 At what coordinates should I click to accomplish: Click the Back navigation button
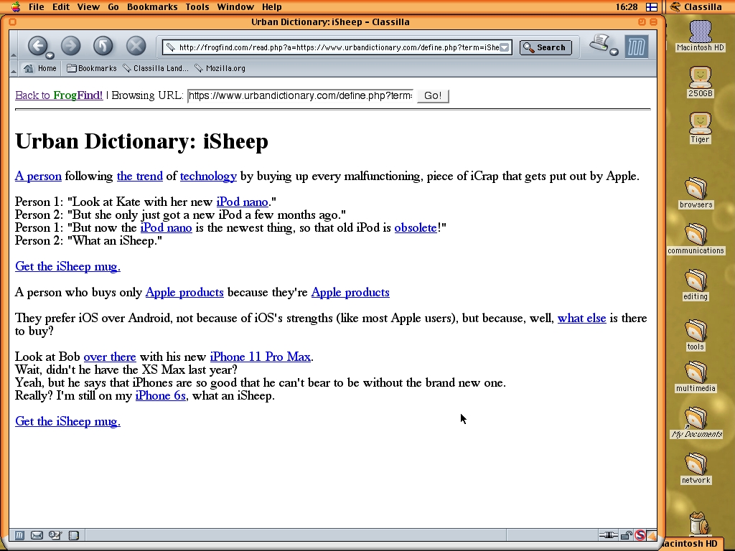37,46
